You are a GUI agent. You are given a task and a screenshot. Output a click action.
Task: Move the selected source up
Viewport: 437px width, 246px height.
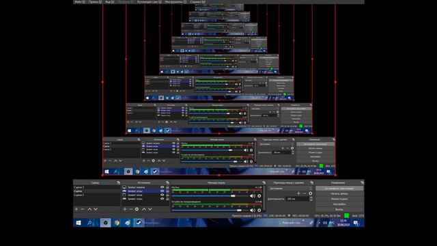point(144,209)
